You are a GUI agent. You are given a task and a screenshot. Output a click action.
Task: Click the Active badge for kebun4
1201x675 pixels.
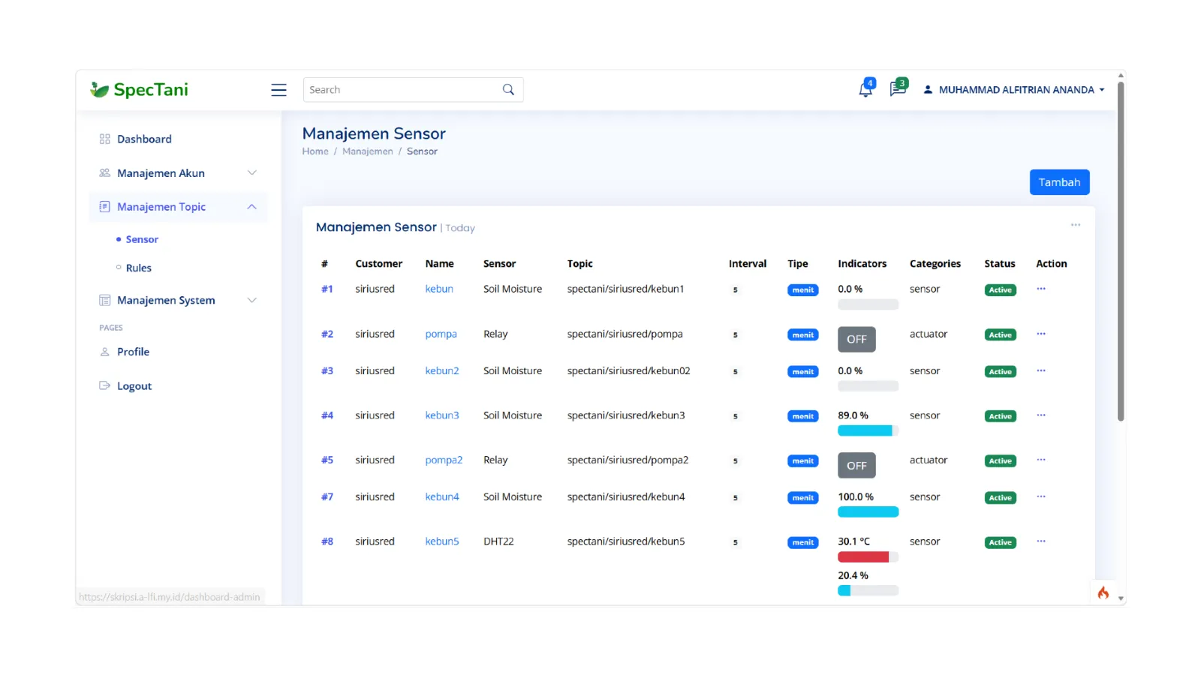1000,498
